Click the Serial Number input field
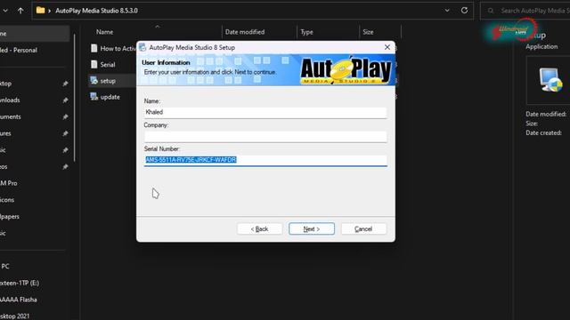 (x=265, y=160)
